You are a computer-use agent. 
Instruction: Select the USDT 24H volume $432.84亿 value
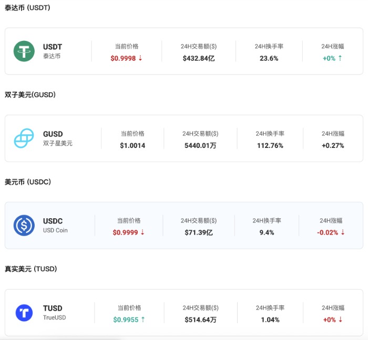tap(199, 58)
